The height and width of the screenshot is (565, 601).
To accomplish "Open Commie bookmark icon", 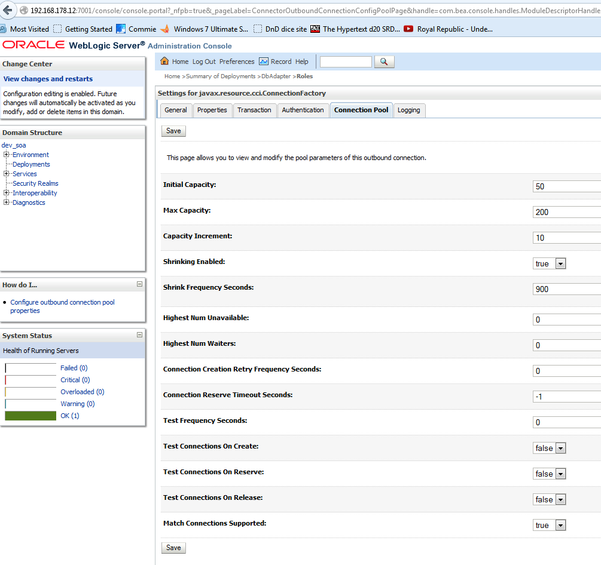I will coord(121,29).
